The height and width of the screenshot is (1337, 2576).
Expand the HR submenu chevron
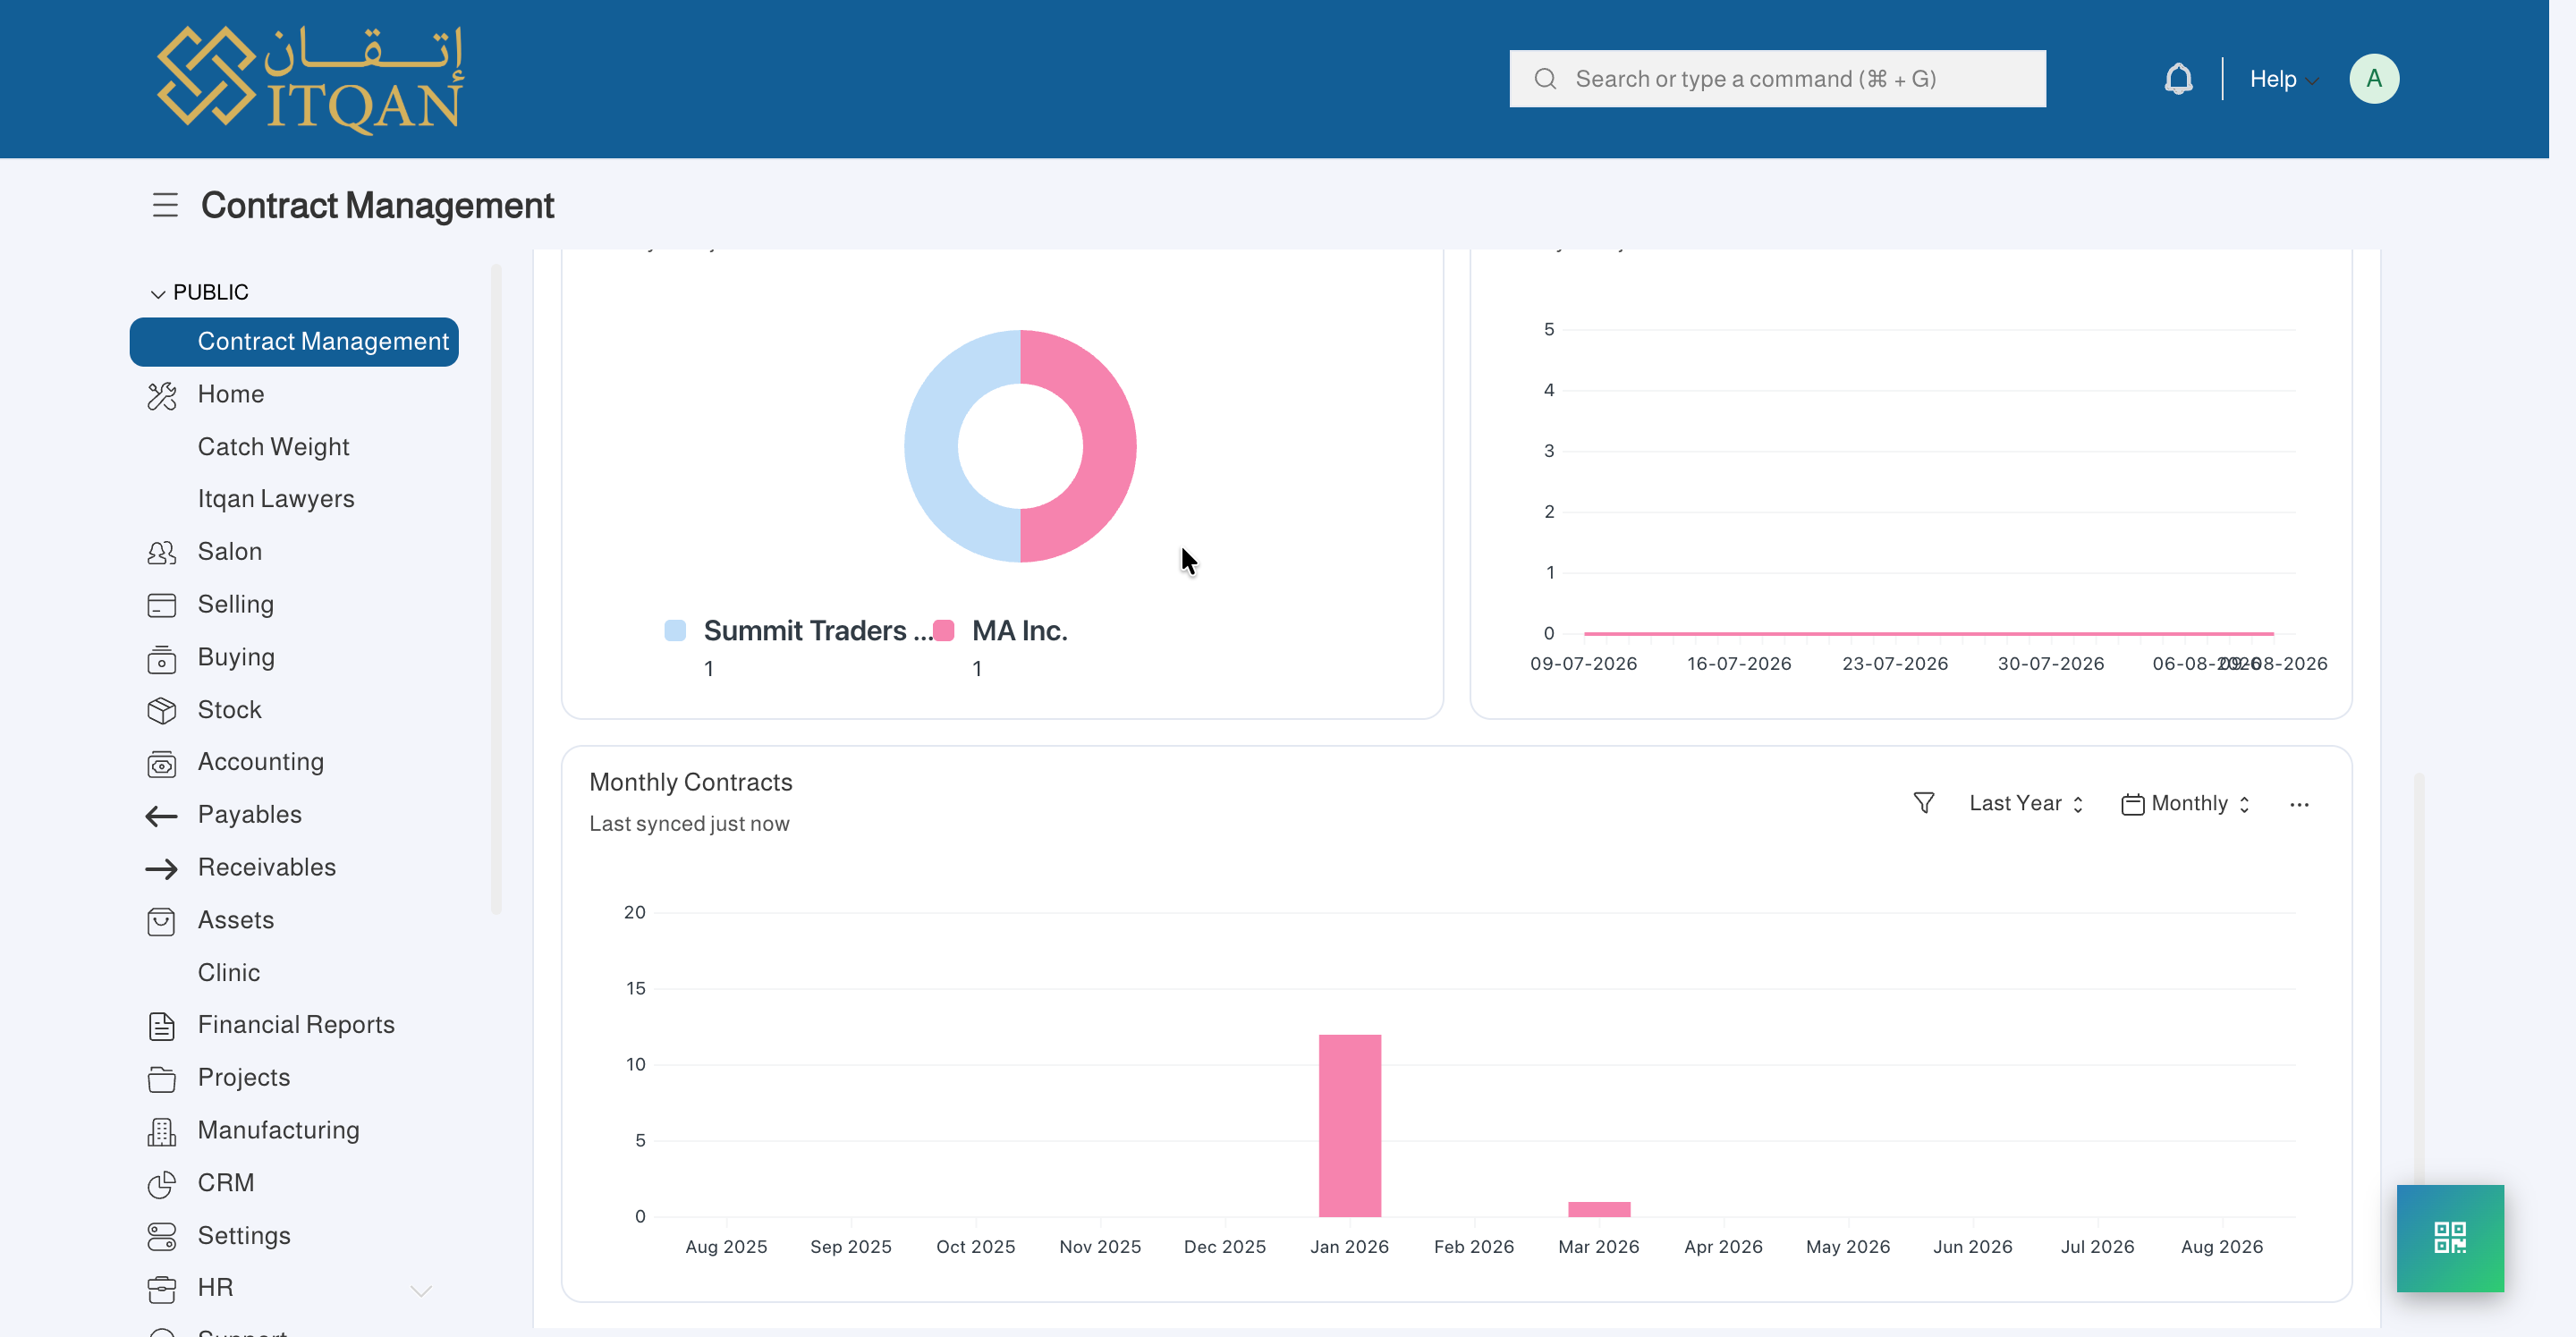tap(421, 1290)
